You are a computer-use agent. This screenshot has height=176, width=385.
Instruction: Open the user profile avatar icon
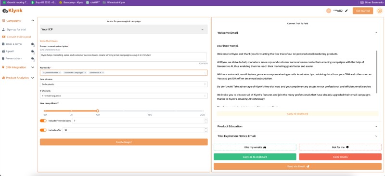(380, 11)
